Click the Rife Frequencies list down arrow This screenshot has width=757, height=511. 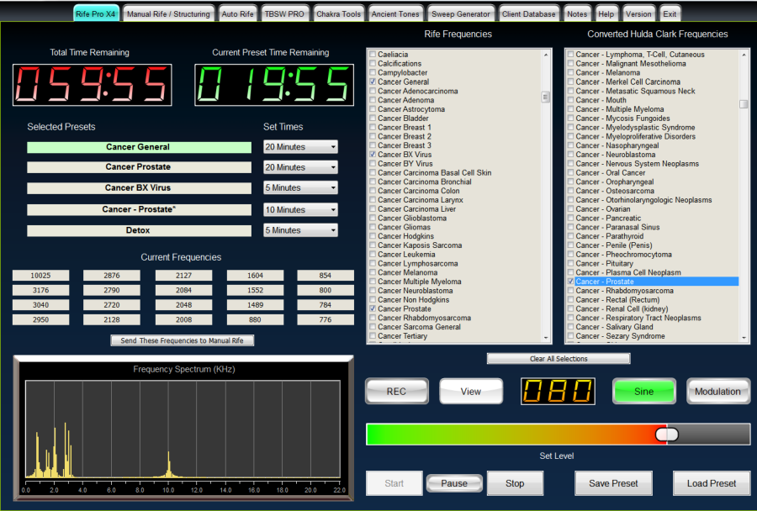[546, 338]
